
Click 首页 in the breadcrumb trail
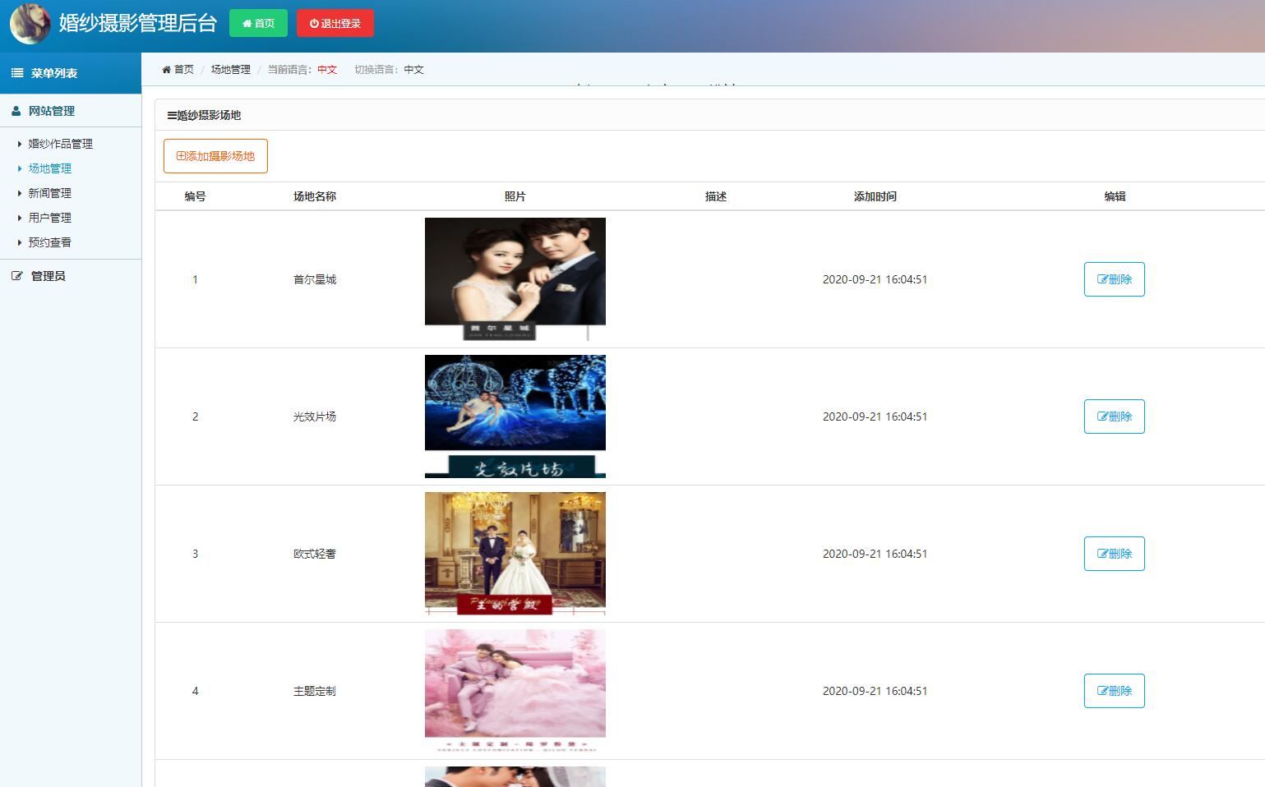[182, 69]
